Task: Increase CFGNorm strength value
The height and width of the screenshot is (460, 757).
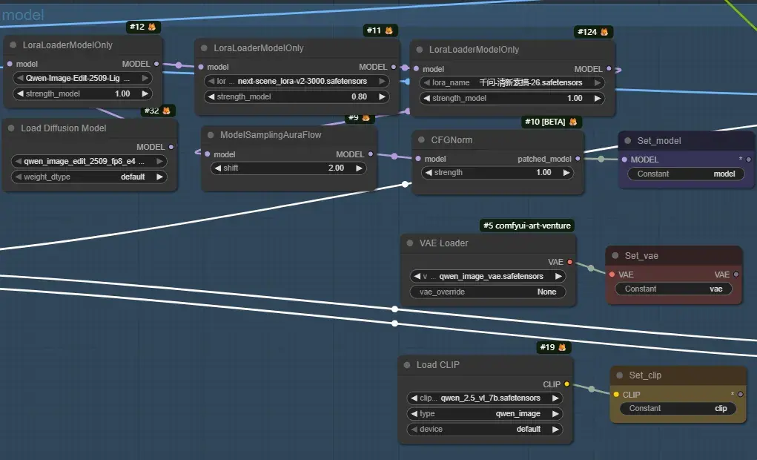Action: pos(566,172)
